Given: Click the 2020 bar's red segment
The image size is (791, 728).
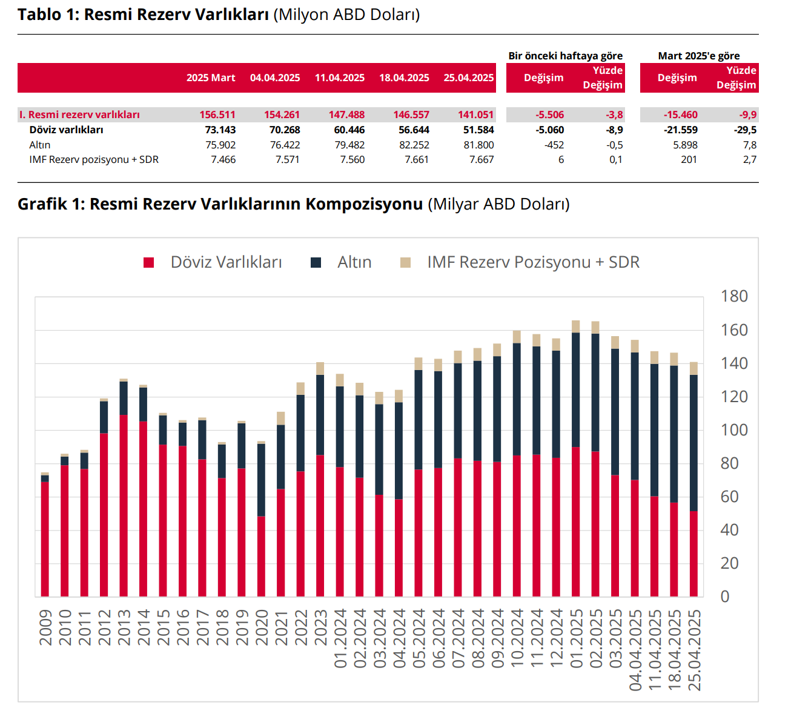Looking at the screenshot, I should click(x=261, y=556).
